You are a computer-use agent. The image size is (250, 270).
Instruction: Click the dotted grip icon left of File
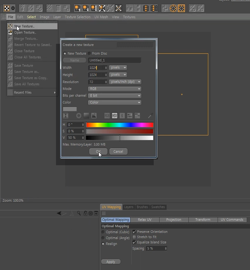click(4, 17)
